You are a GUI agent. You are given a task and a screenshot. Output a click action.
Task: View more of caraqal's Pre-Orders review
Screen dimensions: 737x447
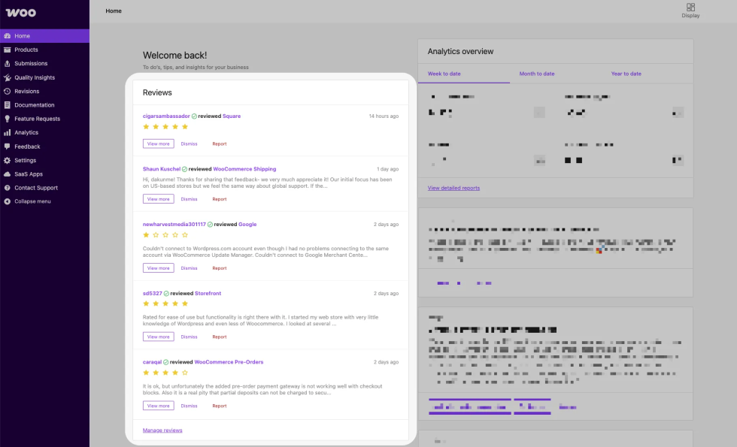click(159, 406)
